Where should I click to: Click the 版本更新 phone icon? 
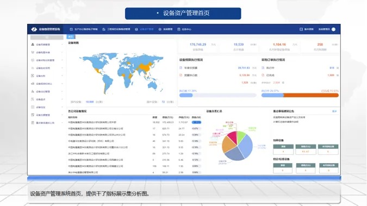click(x=301, y=29)
